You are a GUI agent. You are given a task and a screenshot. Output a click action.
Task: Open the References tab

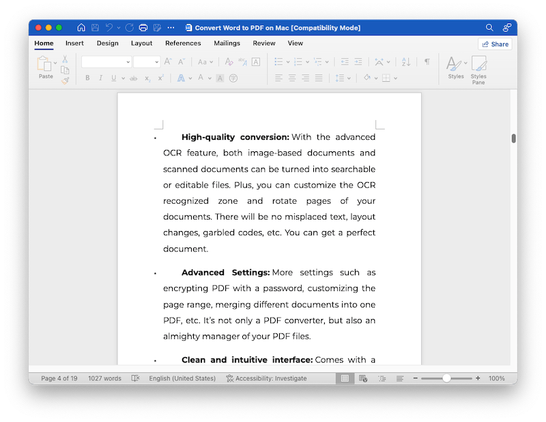(x=182, y=44)
